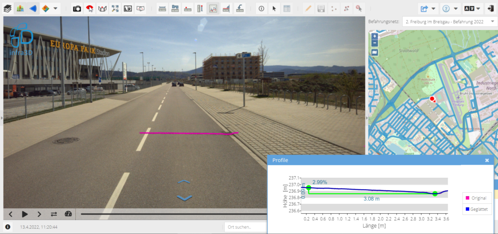
Task: Toggle the active profile measurement tool
Action: point(213,9)
